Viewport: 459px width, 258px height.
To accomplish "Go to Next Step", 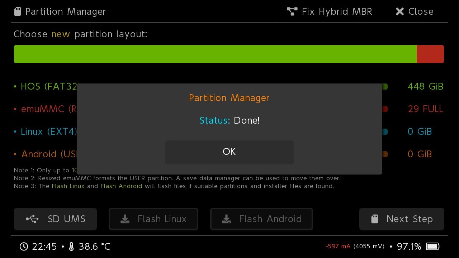I will click(402, 219).
